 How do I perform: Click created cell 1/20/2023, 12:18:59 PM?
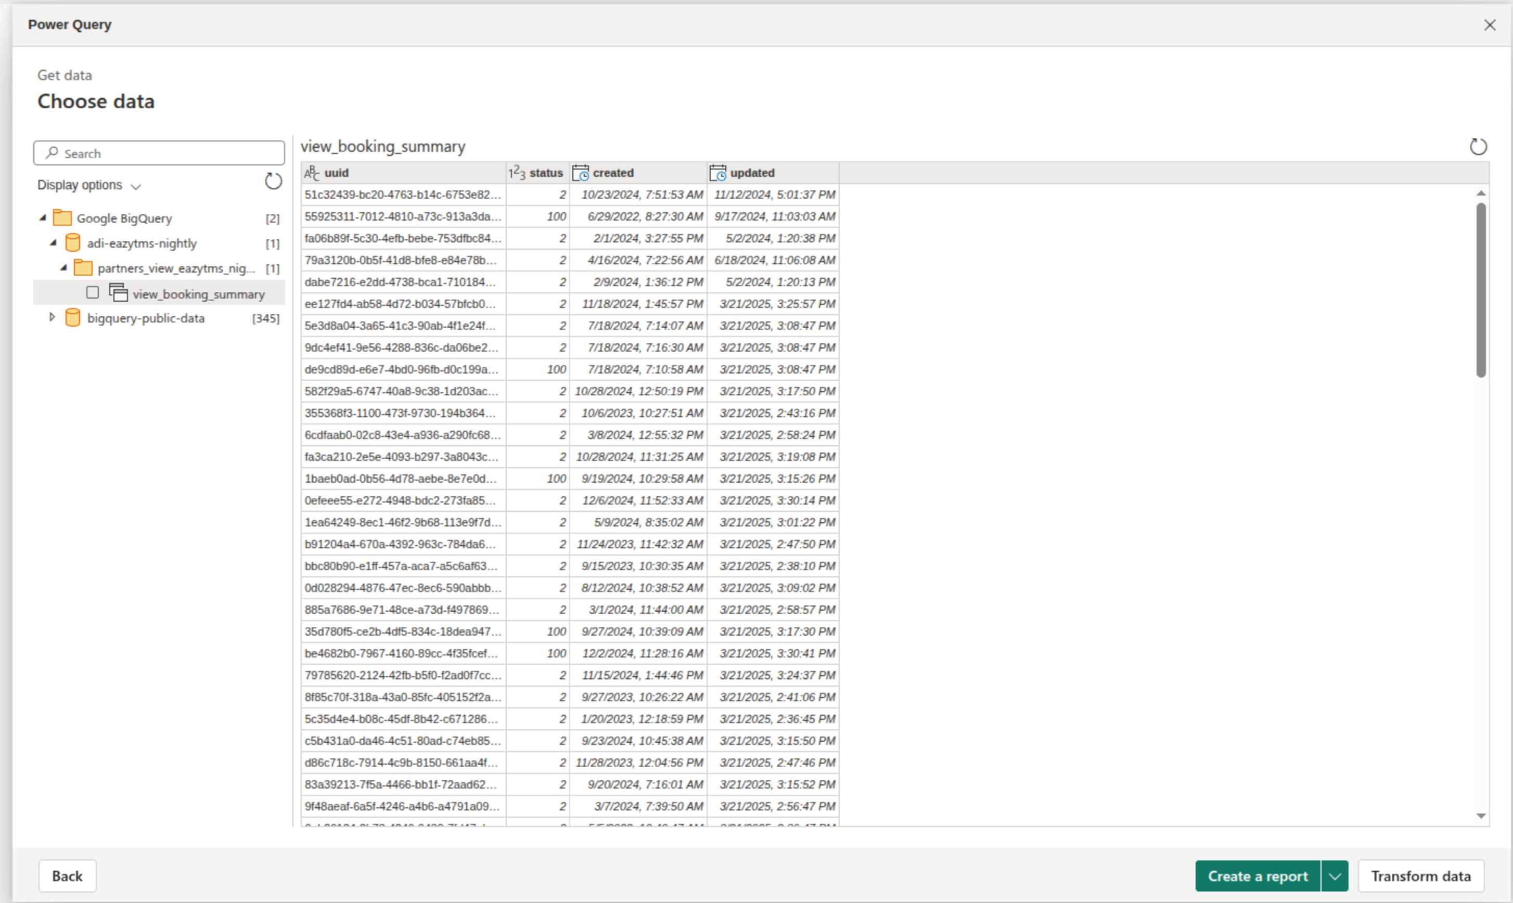click(x=638, y=719)
